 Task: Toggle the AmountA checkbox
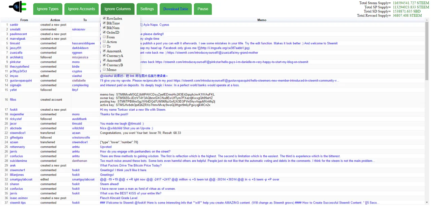(x=104, y=51)
